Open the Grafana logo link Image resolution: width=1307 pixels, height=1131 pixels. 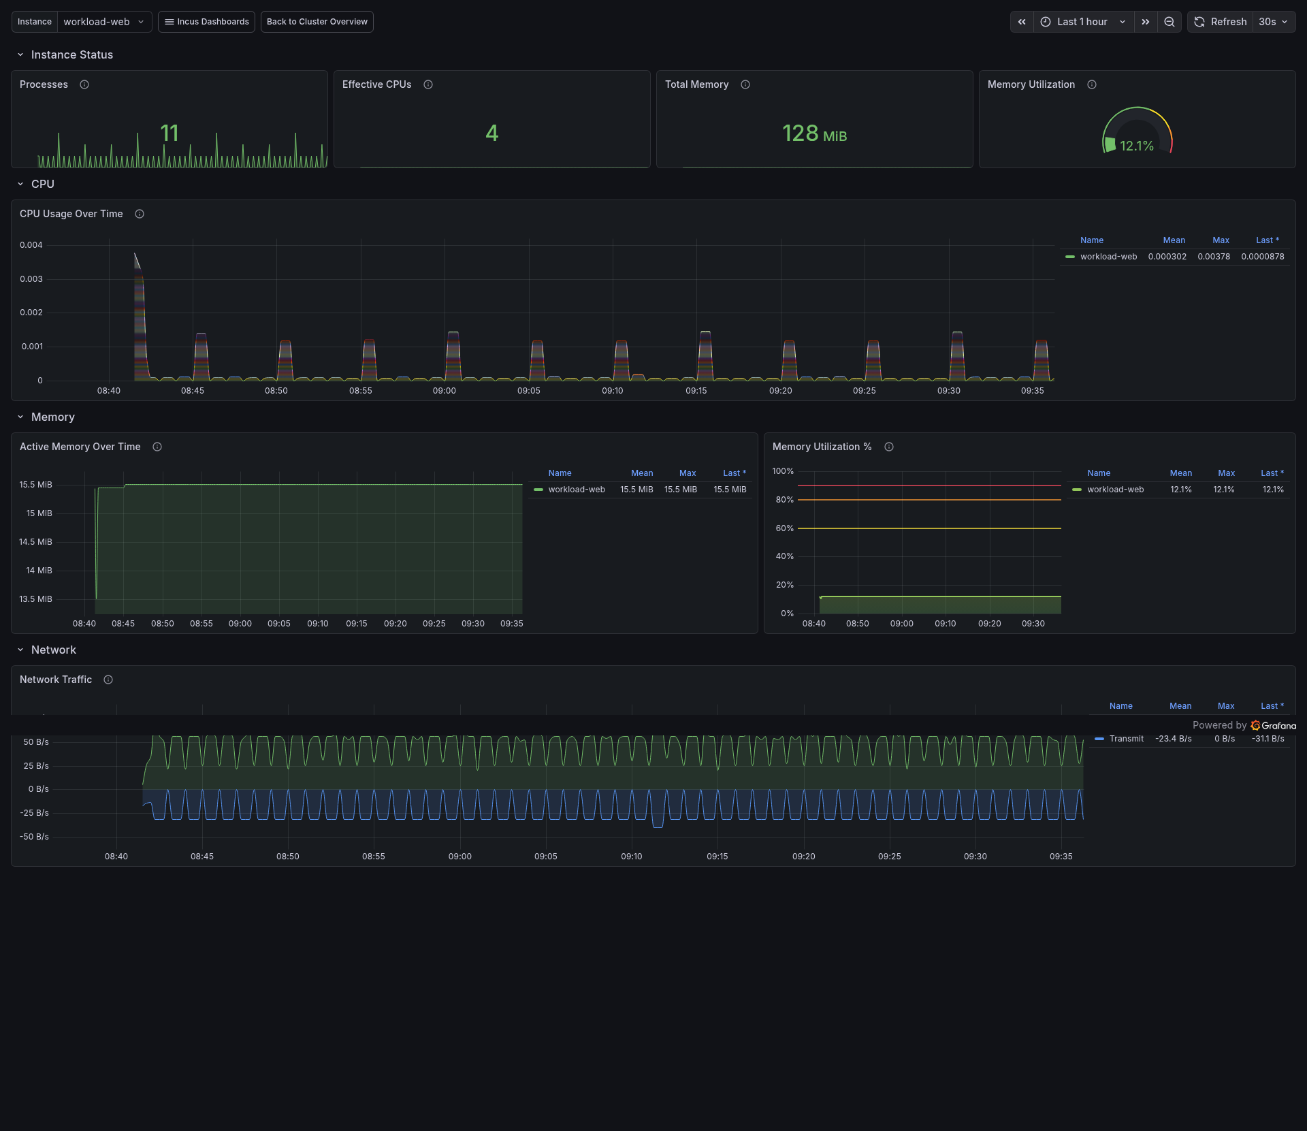click(x=1274, y=725)
